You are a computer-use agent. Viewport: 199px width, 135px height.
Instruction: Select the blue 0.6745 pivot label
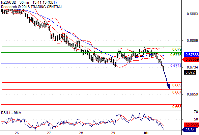pyautogui.click(x=176, y=65)
